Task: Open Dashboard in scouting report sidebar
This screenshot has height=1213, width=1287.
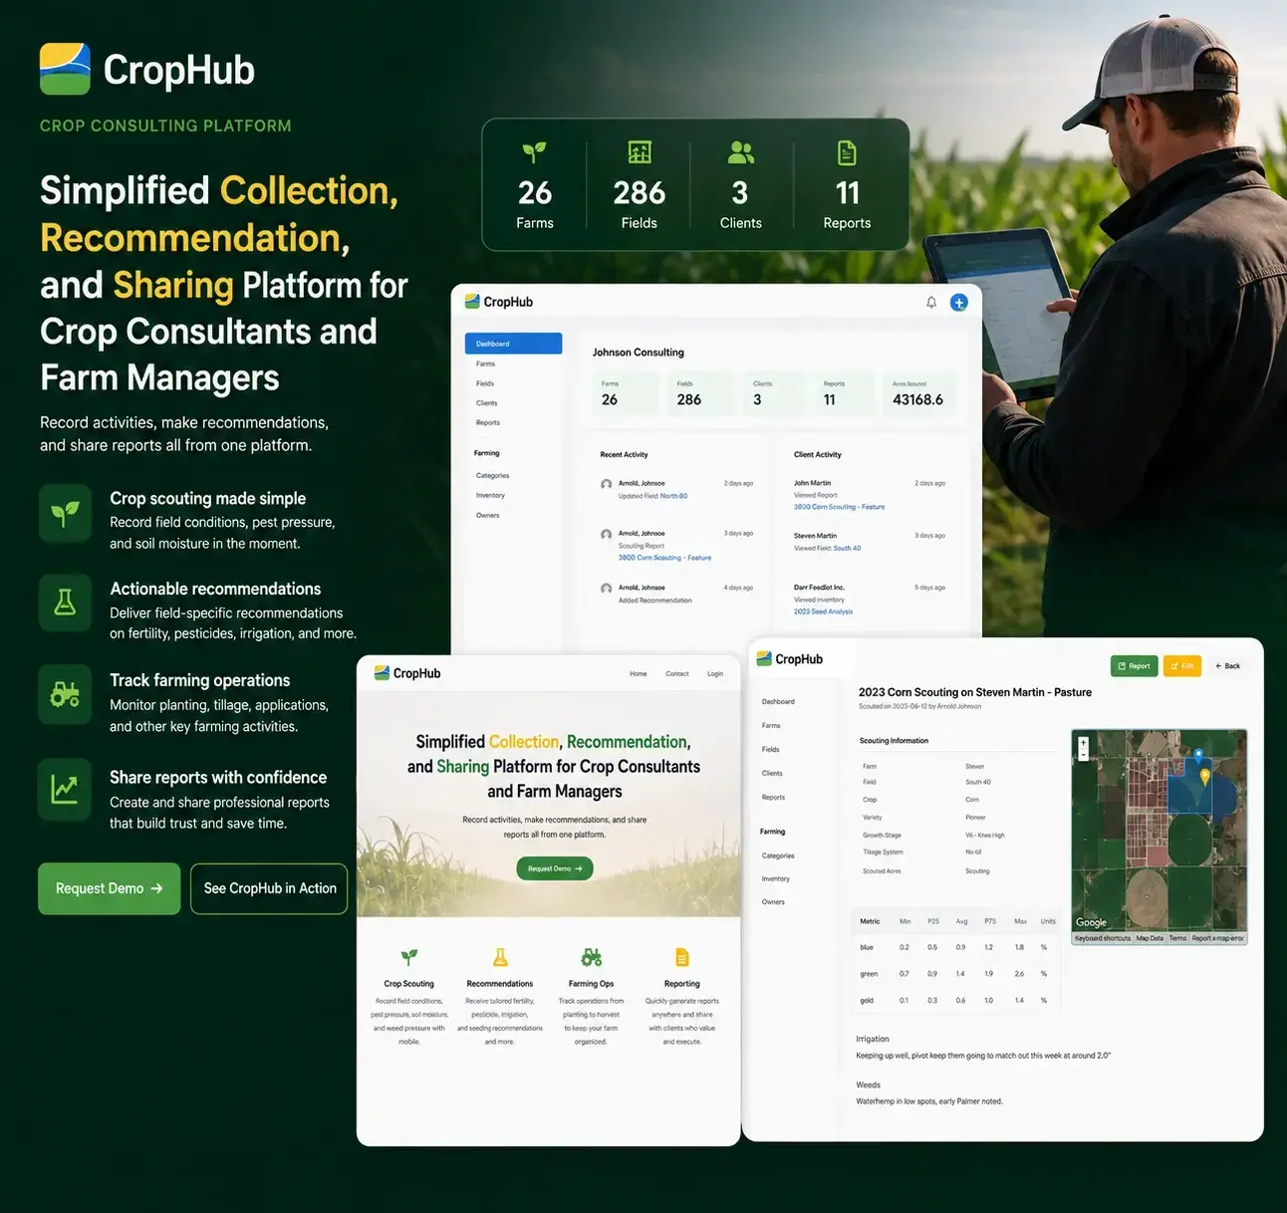Action: (x=778, y=702)
